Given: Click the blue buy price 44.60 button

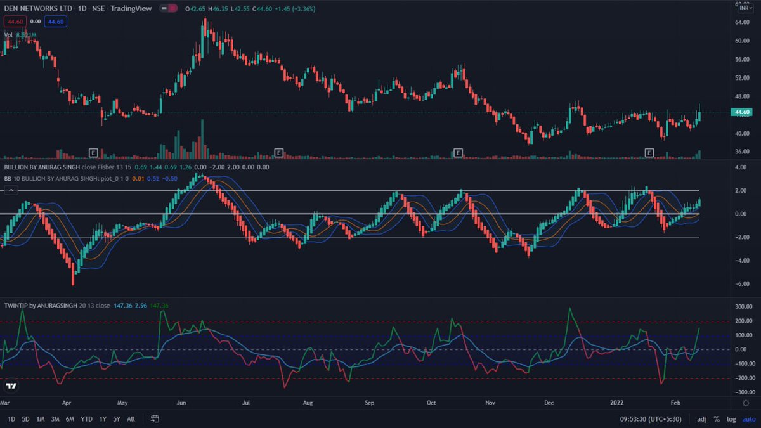Looking at the screenshot, I should pos(56,22).
